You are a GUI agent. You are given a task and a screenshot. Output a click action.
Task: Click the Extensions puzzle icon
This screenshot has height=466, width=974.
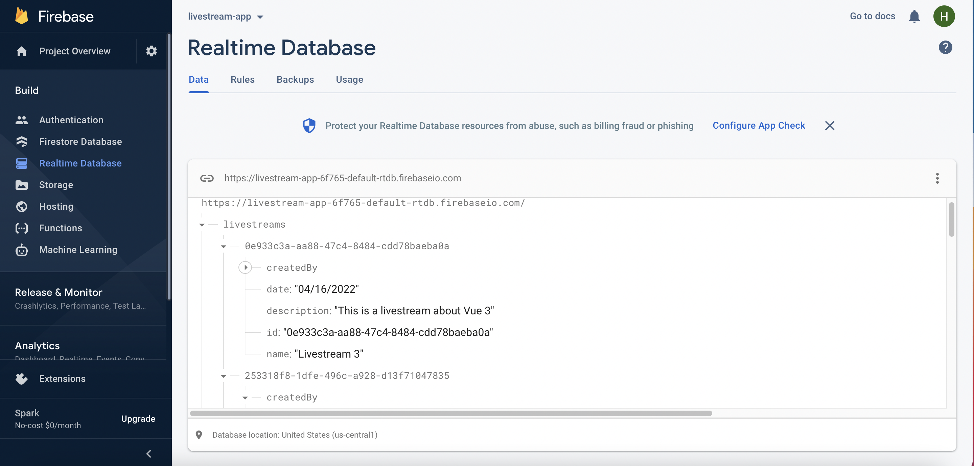point(22,379)
